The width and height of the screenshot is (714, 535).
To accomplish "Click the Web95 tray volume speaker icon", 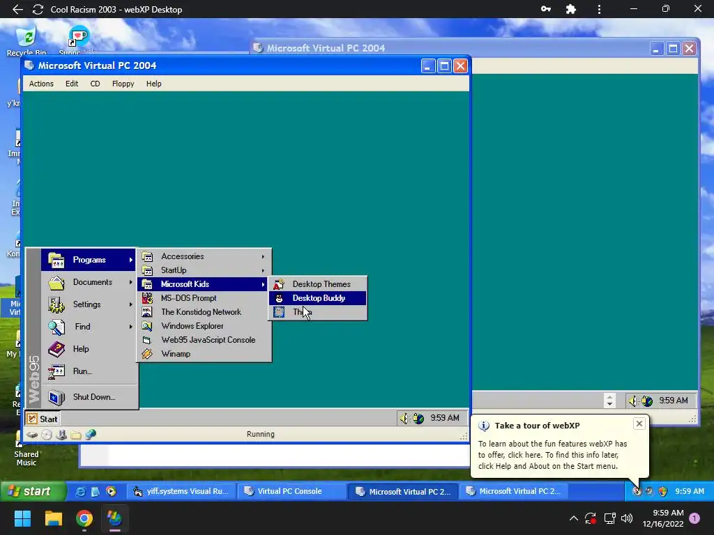I will tap(404, 418).
